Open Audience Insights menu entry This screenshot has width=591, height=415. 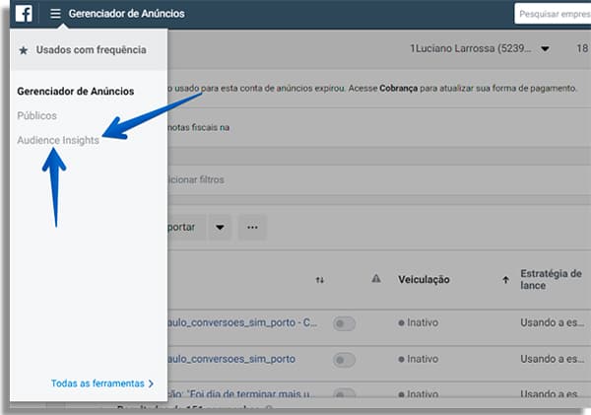pyautogui.click(x=58, y=140)
